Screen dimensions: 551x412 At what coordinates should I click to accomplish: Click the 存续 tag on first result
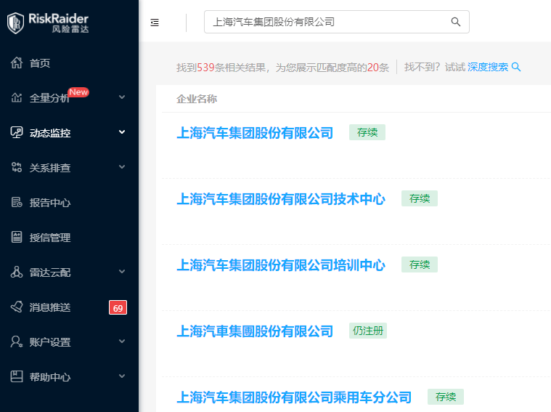point(367,132)
